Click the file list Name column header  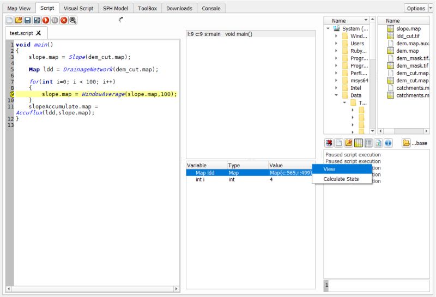point(403,21)
